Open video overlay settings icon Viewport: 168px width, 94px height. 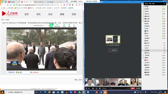pyautogui.click(x=69, y=25)
